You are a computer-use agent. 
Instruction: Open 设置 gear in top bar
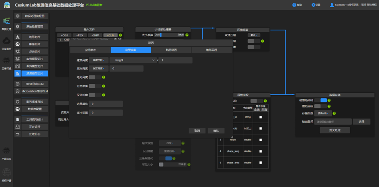point(316,5)
